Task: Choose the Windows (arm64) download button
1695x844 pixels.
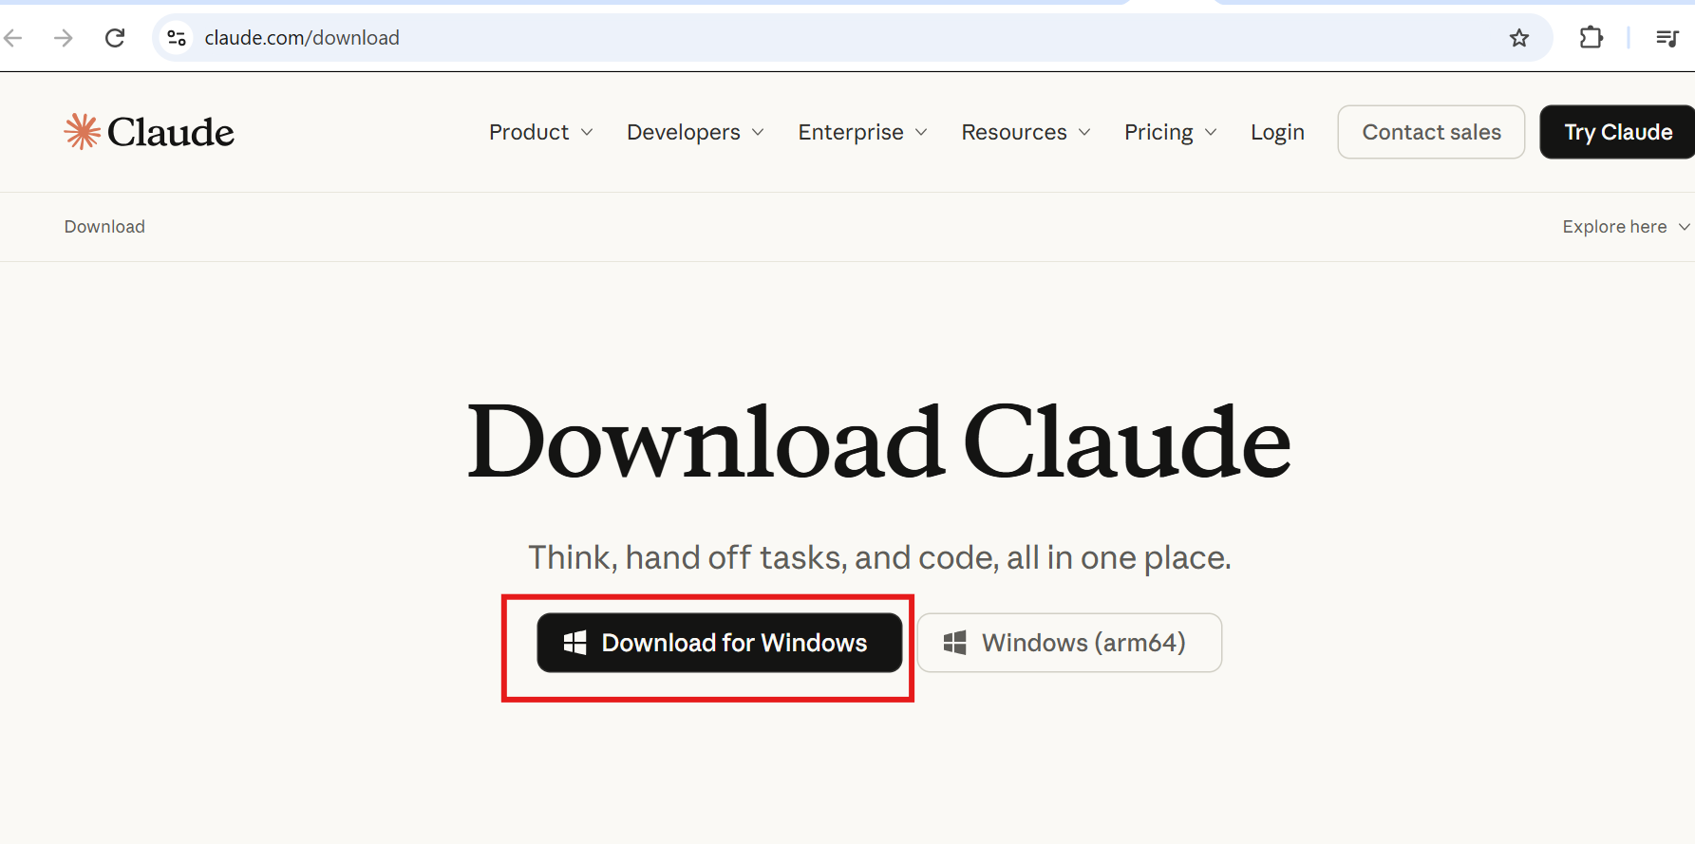Action: pyautogui.click(x=1069, y=643)
